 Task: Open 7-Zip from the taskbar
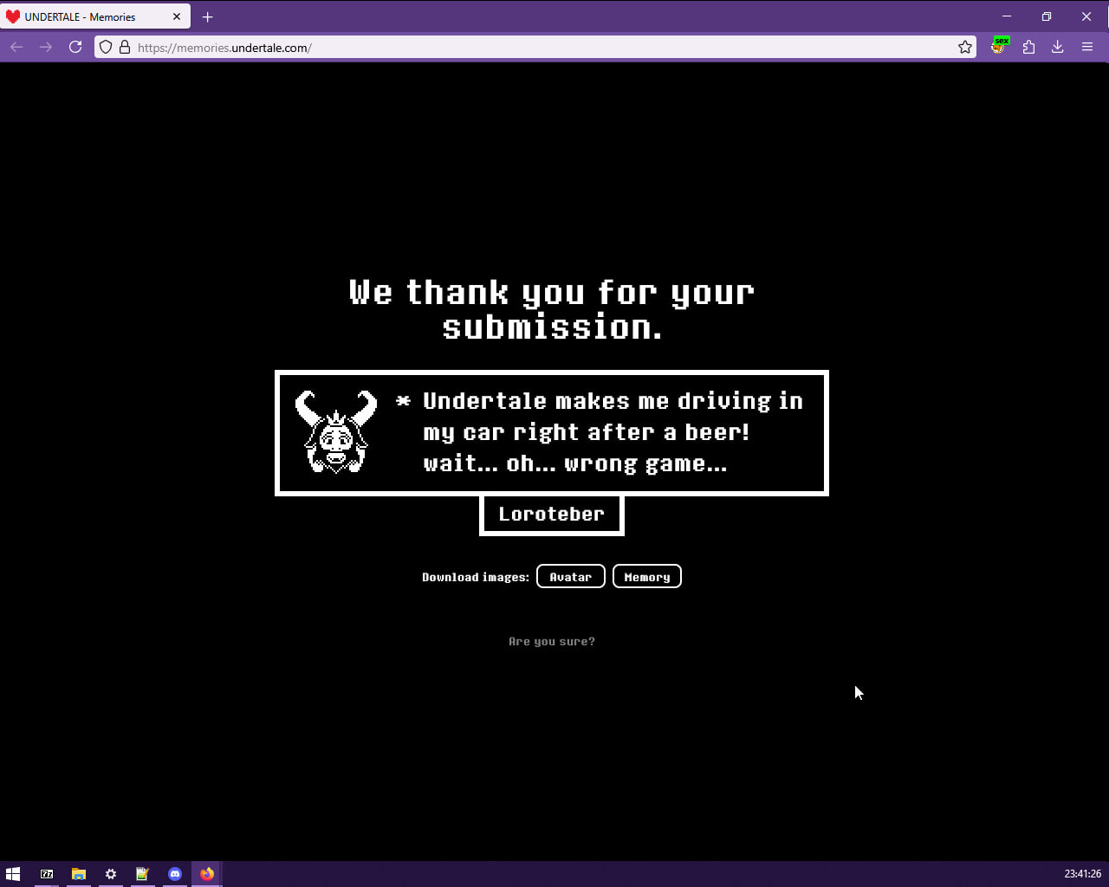pos(47,874)
